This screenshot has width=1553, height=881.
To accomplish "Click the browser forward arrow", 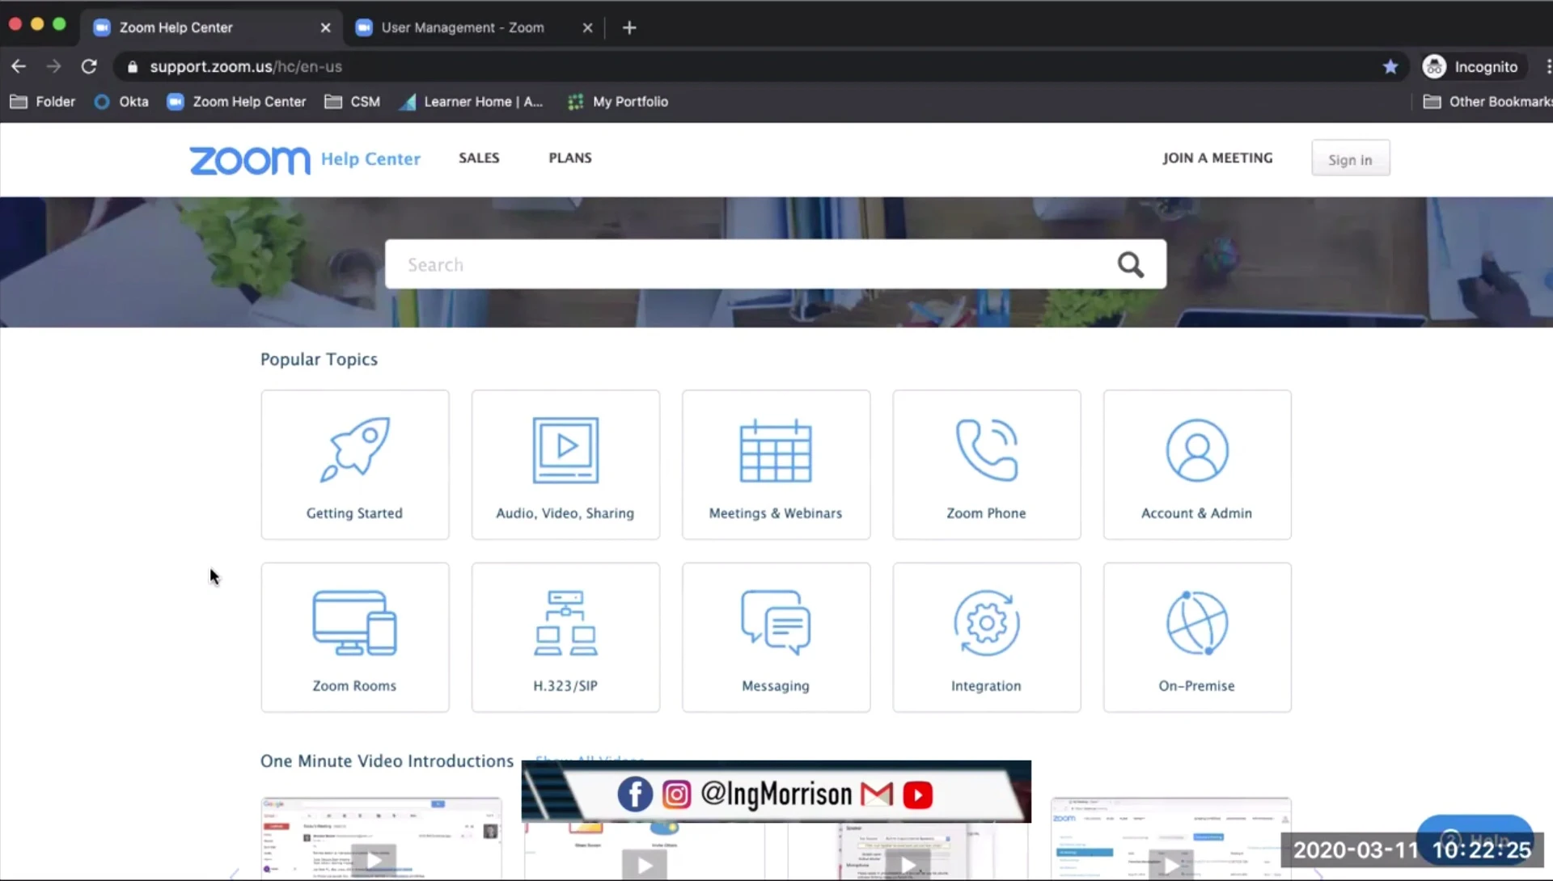I will click(53, 66).
